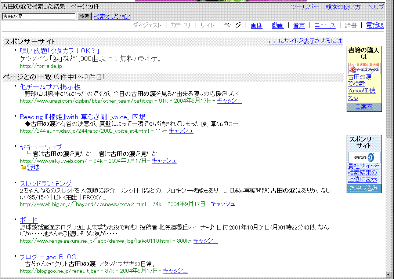Open result ブログ - goo BLOG

[48, 257]
